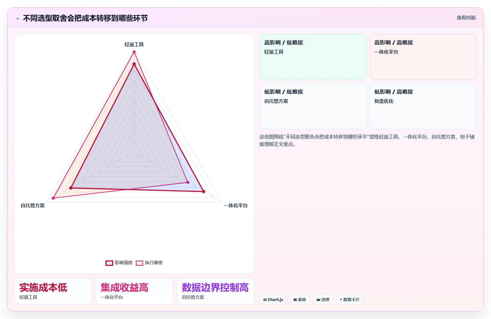The image size is (491, 319).
Task: Click the 表格 tag icon
Action: click(295, 300)
